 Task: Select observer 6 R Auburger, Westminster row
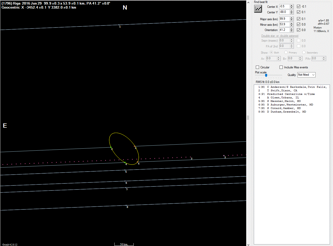292,105
